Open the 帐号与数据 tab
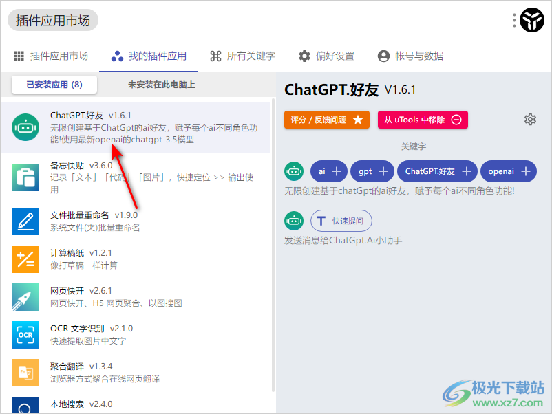 click(x=410, y=56)
